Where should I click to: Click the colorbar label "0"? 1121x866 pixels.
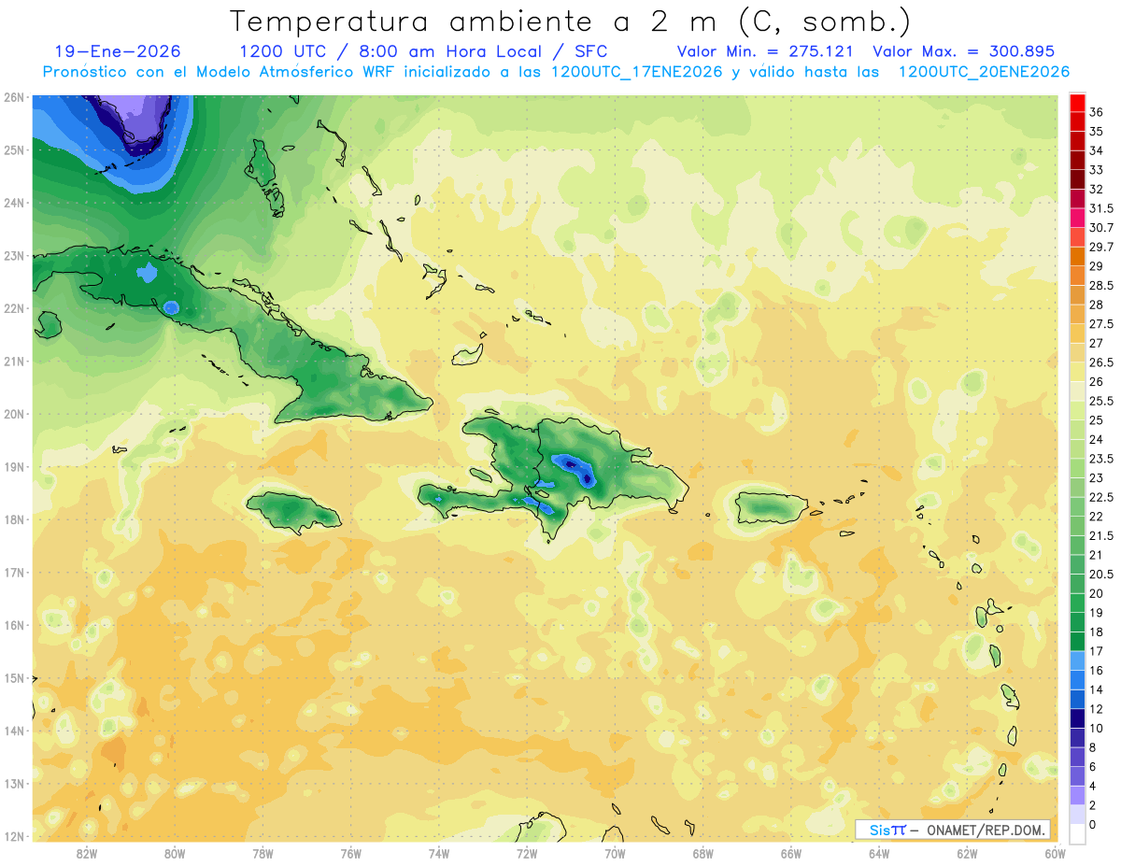coord(1093,824)
